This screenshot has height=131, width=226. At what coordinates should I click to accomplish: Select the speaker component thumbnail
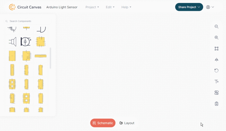click(x=13, y=42)
